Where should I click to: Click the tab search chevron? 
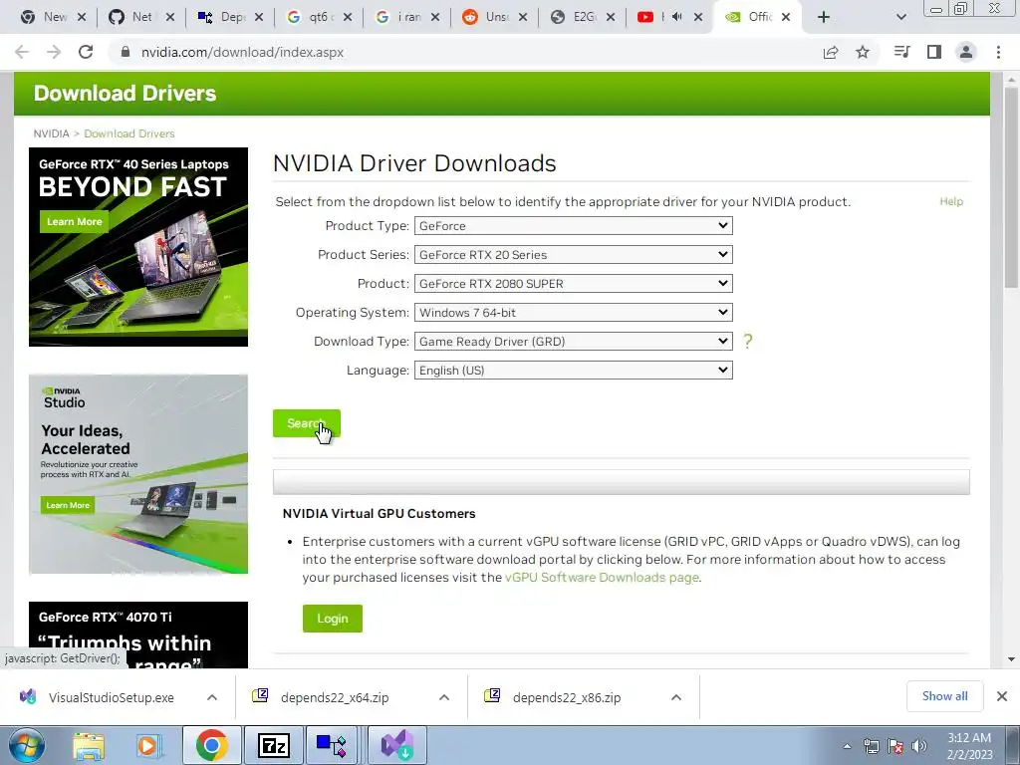click(x=900, y=17)
